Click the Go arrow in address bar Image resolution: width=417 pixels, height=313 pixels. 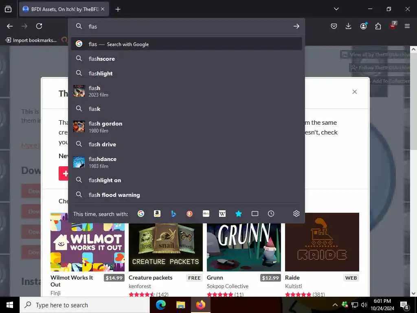296,26
